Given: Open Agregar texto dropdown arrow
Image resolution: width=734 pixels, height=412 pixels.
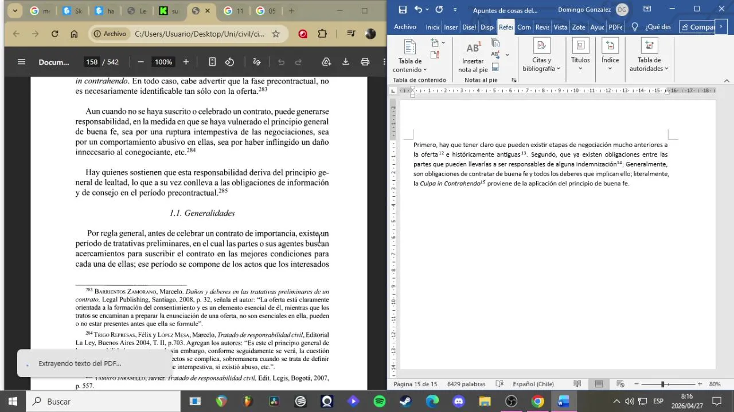Looking at the screenshot, I should (x=443, y=43).
